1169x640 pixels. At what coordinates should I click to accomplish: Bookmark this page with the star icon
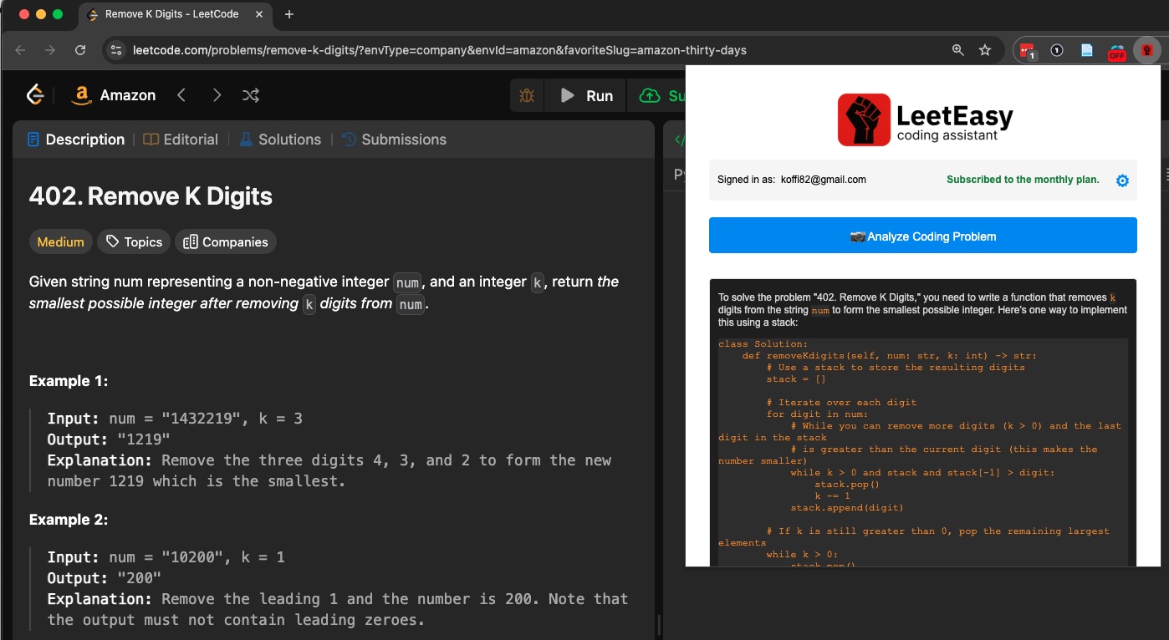985,50
